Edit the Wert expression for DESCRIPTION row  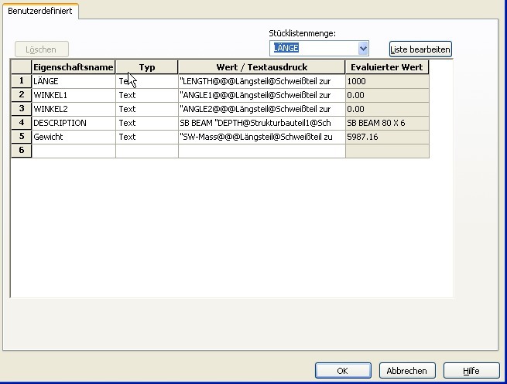(x=262, y=123)
